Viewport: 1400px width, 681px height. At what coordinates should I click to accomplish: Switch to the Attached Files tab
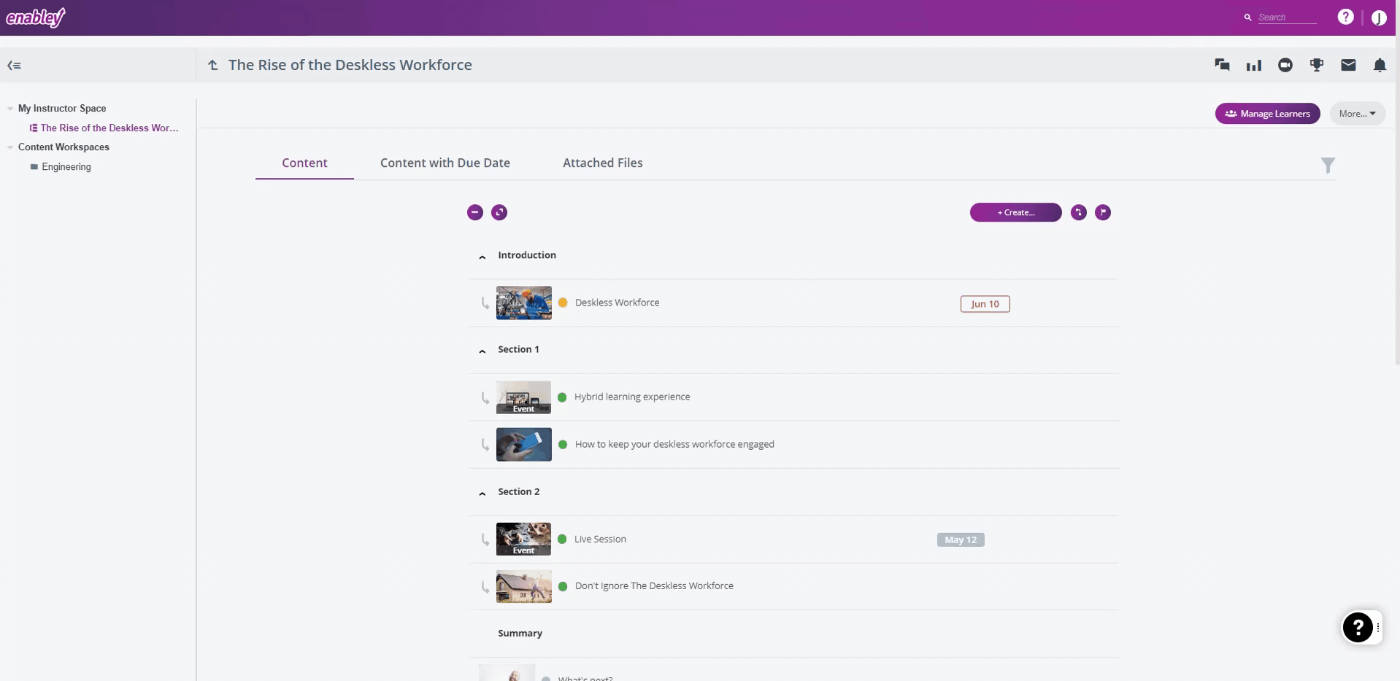point(602,163)
